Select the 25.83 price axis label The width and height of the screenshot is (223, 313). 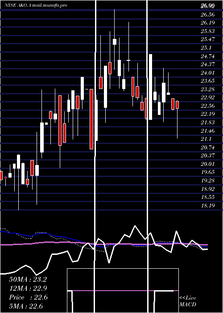[x=208, y=31]
